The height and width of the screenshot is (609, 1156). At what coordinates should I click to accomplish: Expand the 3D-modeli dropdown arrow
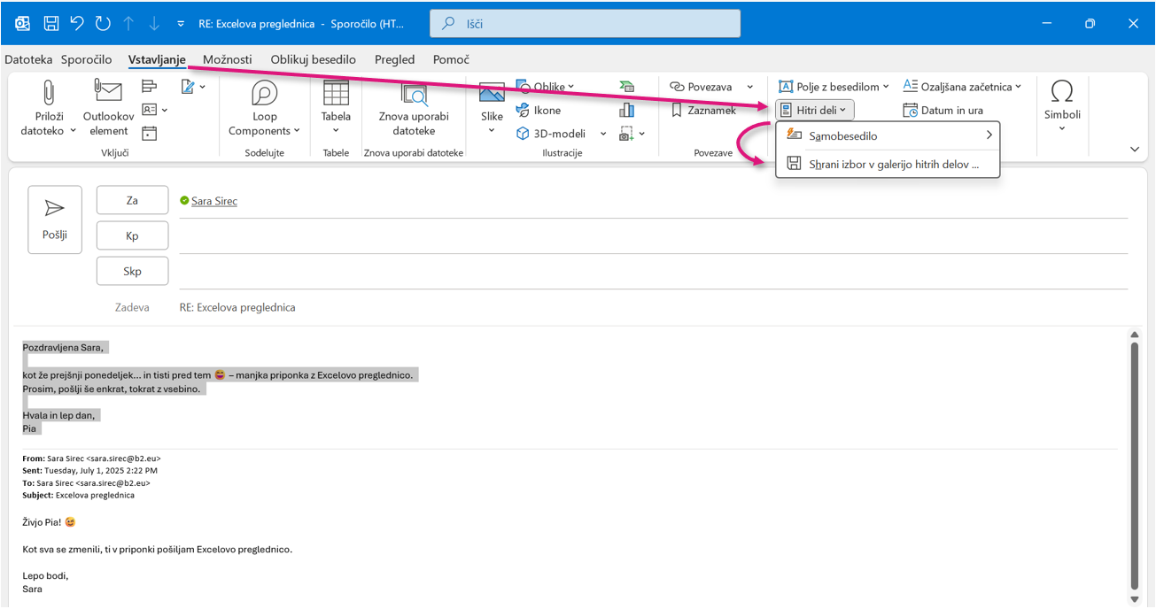pyautogui.click(x=603, y=134)
